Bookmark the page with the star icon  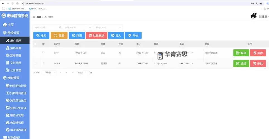click(261, 4)
